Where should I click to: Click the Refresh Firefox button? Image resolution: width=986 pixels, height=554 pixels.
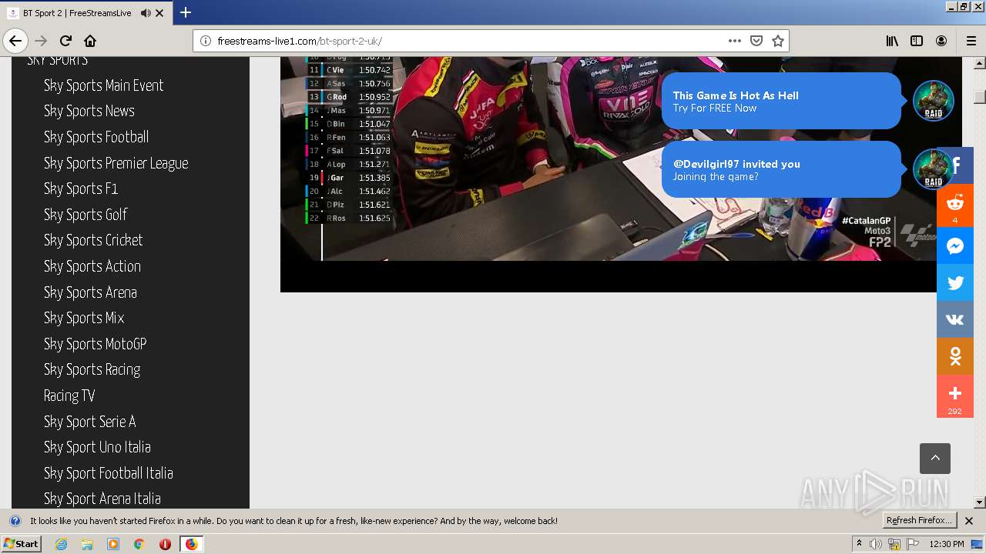pos(919,521)
